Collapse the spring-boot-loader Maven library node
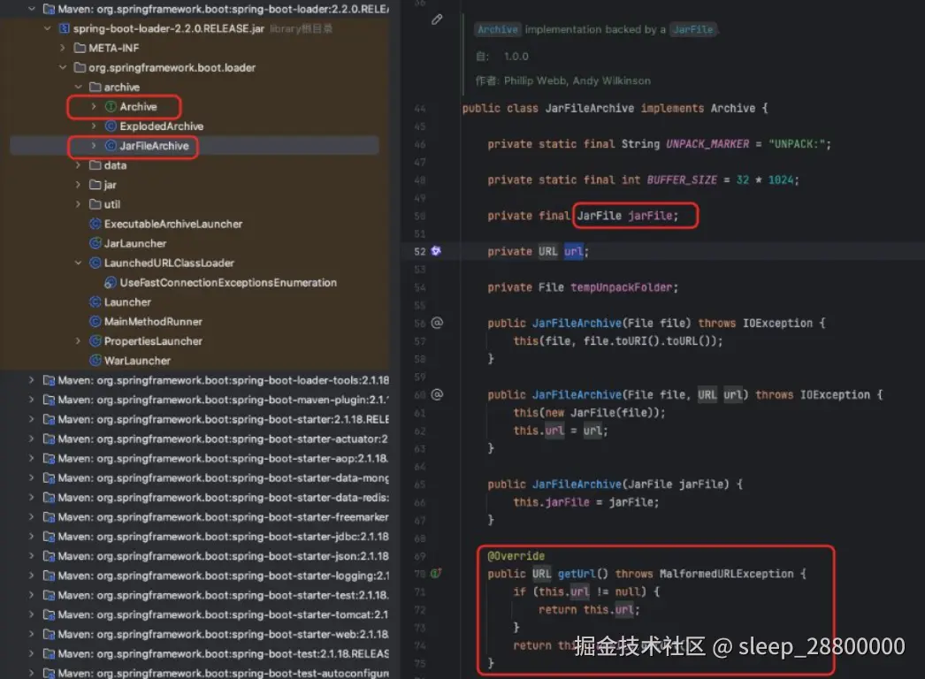Viewport: 925px width, 679px height. [32, 9]
